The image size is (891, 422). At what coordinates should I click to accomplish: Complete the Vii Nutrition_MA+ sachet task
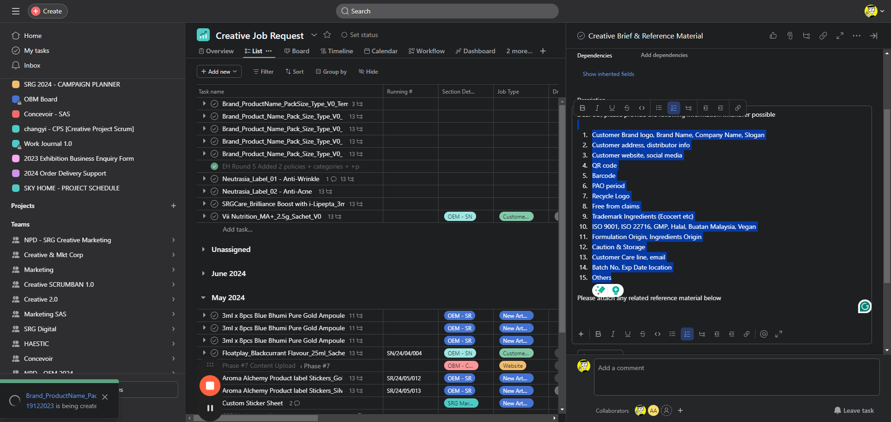[214, 216]
